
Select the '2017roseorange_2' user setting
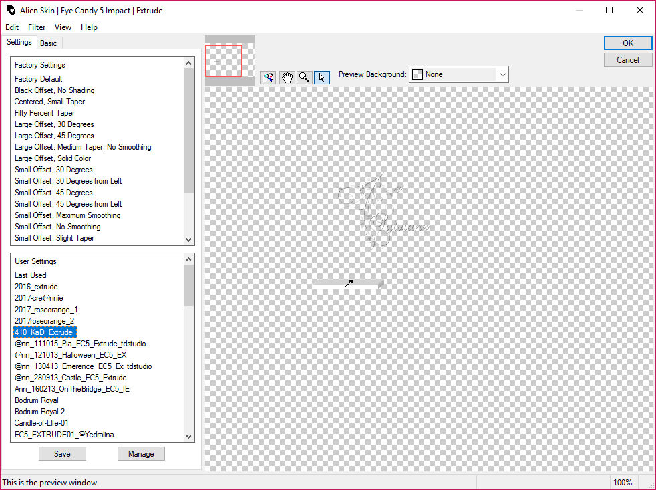coord(44,321)
